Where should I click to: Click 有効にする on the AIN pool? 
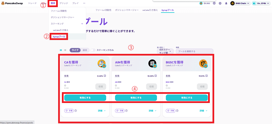point(136,98)
